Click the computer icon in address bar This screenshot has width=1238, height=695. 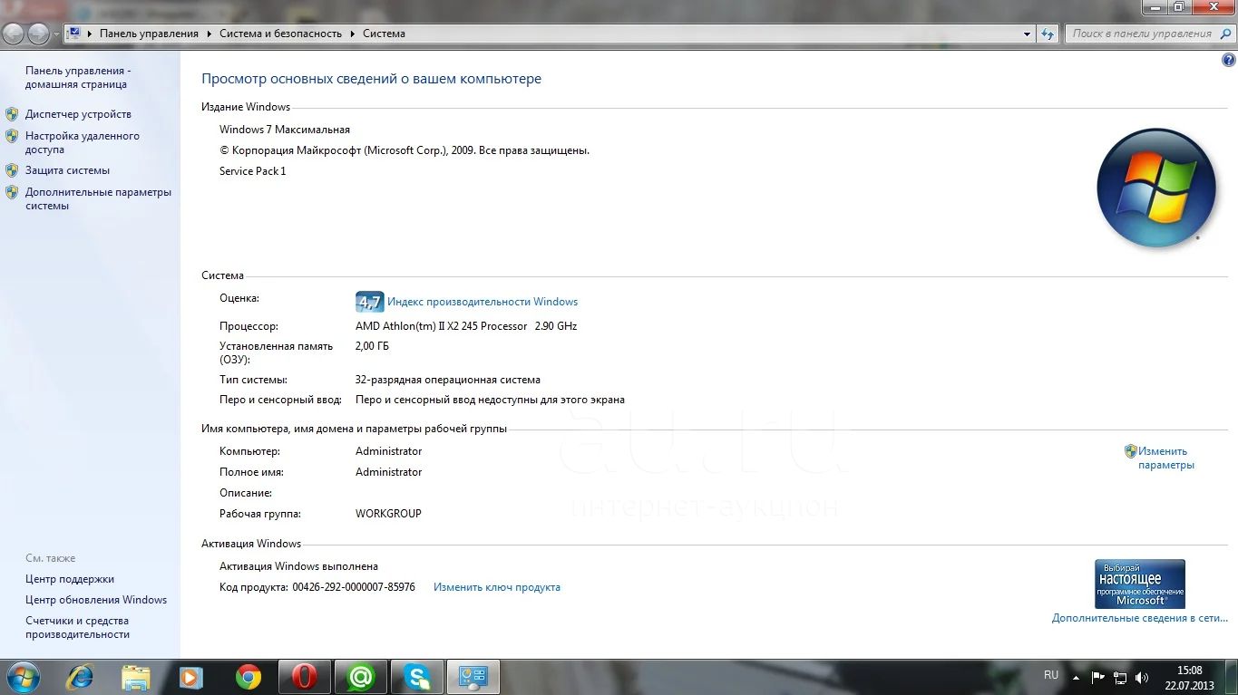(74, 34)
